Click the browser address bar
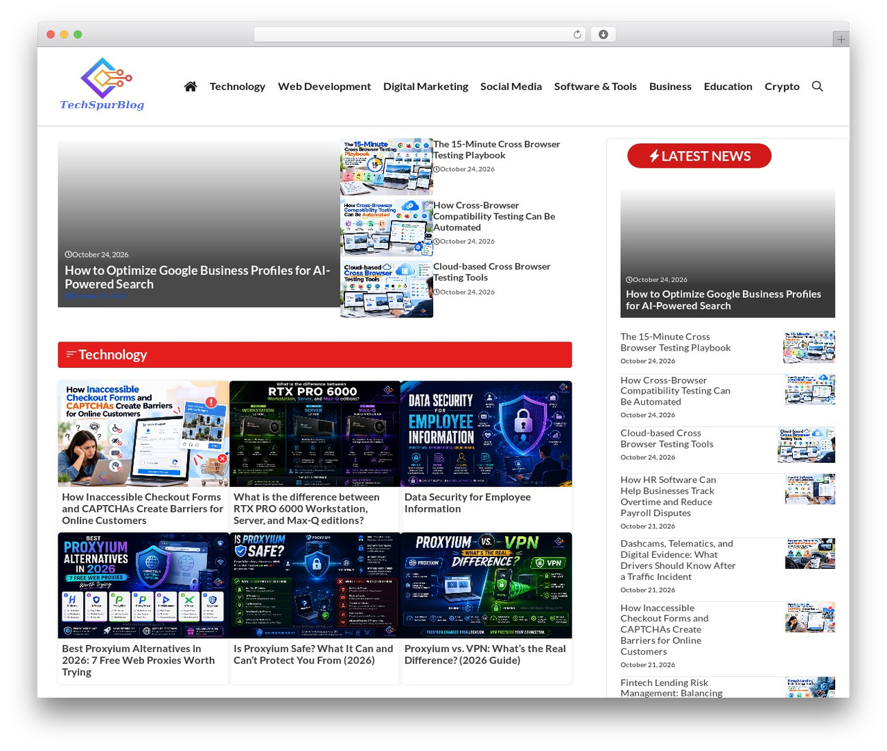The height and width of the screenshot is (751, 887). pos(419,34)
